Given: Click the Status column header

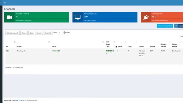Looking at the screenshot, I should [54, 46].
